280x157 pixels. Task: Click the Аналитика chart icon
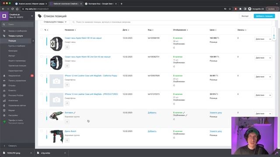(4, 101)
